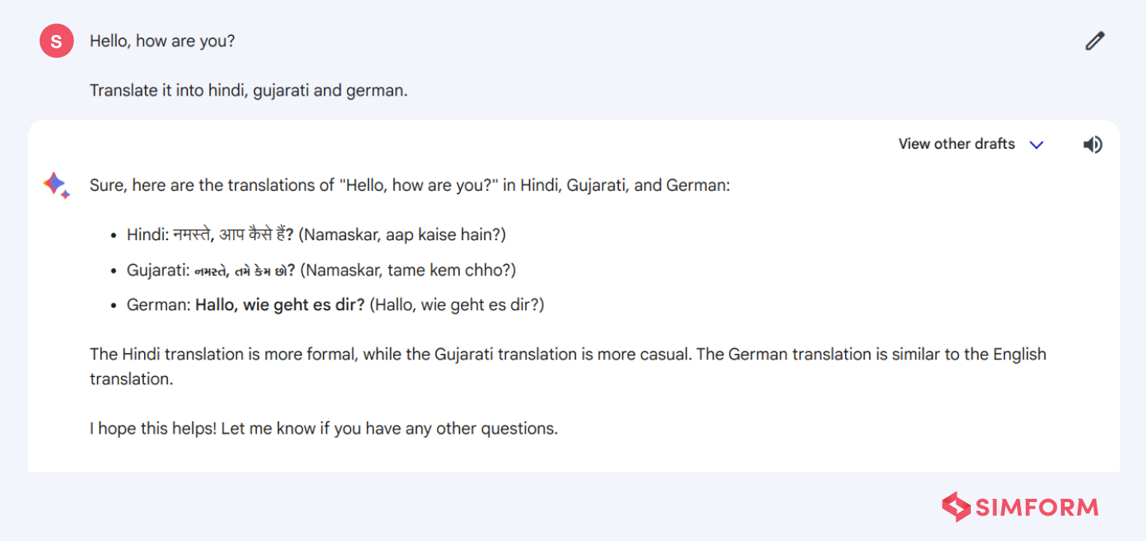Expand the drafts chevron arrow
1146x541 pixels.
click(x=1036, y=145)
